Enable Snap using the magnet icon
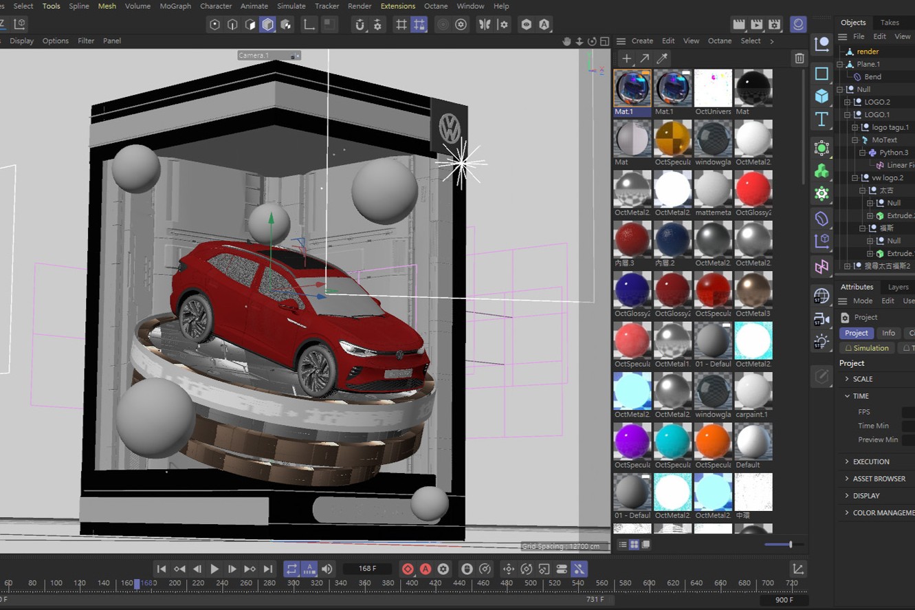The image size is (915, 610). pyautogui.click(x=360, y=25)
